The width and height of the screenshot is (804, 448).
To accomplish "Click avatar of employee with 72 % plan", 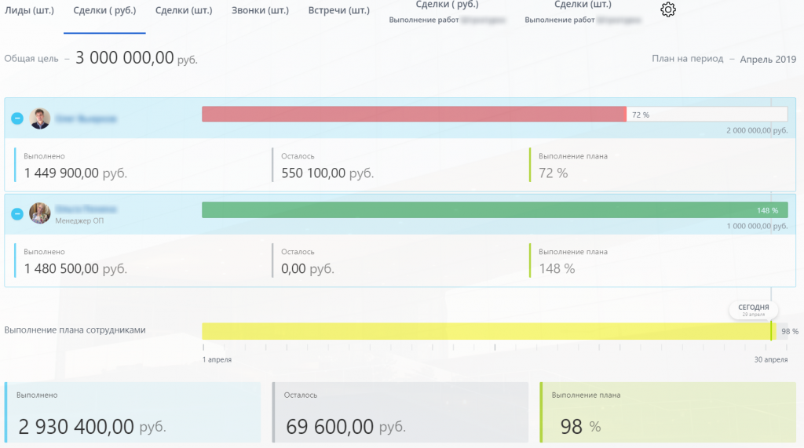I will [39, 118].
